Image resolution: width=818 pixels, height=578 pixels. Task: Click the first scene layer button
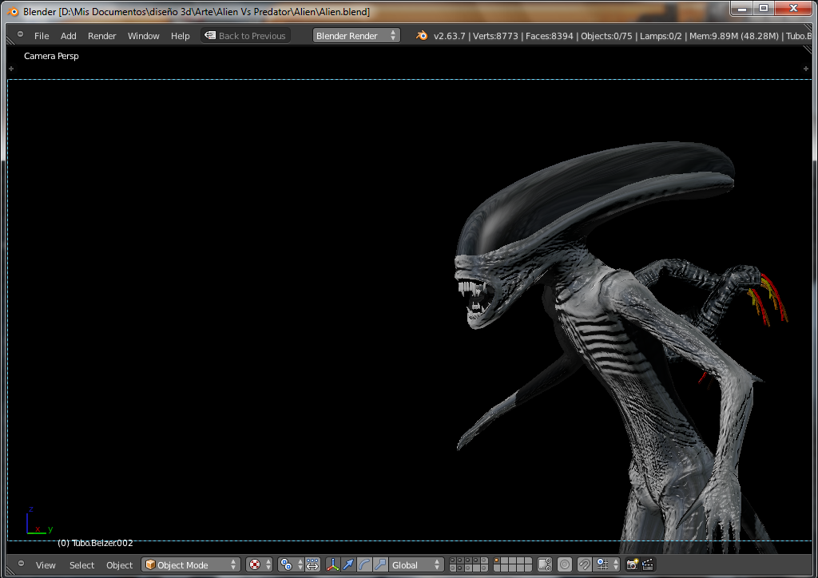tap(453, 561)
